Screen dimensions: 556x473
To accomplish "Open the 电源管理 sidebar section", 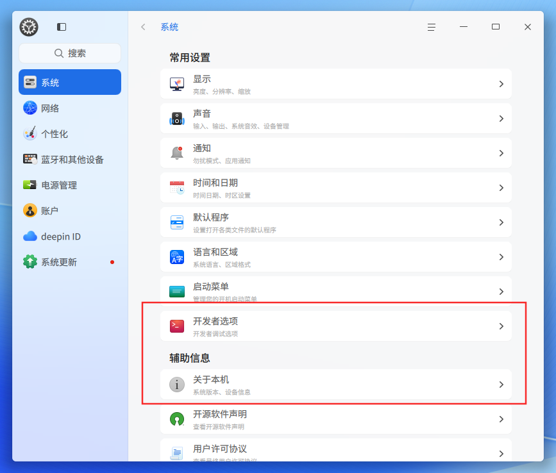I will 70,185.
